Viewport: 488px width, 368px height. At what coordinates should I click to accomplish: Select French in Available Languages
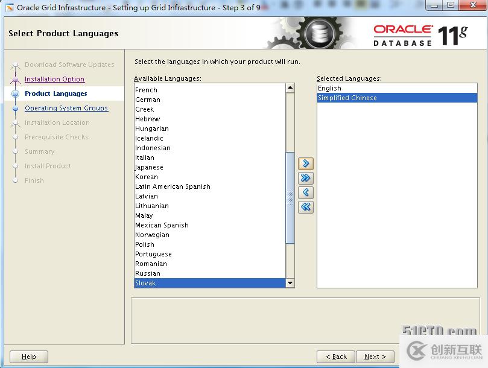[x=210, y=90]
